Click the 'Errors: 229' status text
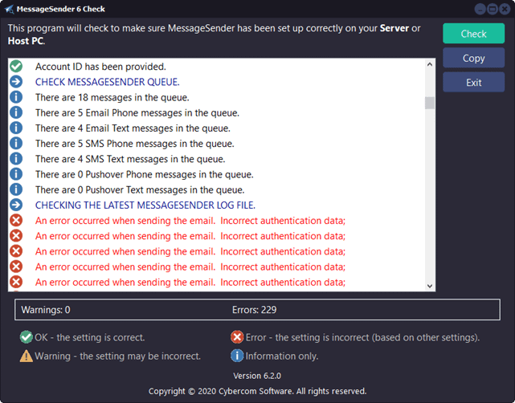This screenshot has height=403, width=515. 254,310
